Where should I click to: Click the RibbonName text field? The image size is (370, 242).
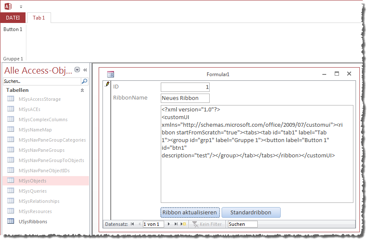[185, 98]
